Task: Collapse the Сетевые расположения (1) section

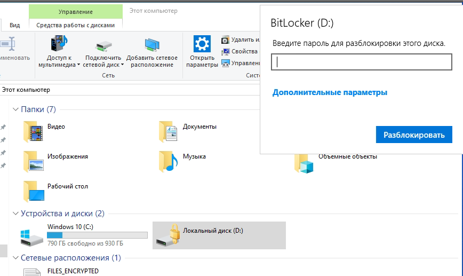Action: [15, 258]
